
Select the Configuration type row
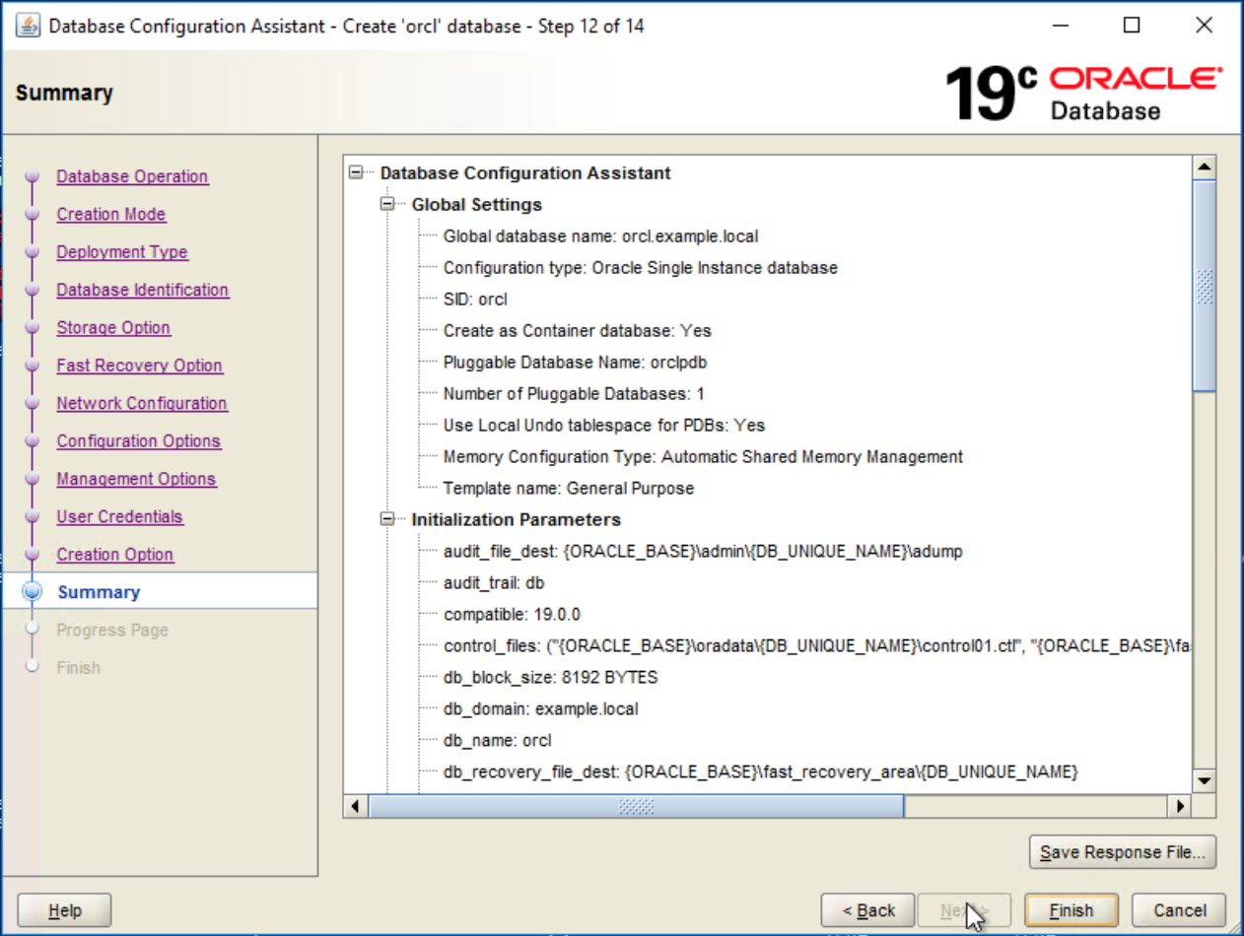641,268
